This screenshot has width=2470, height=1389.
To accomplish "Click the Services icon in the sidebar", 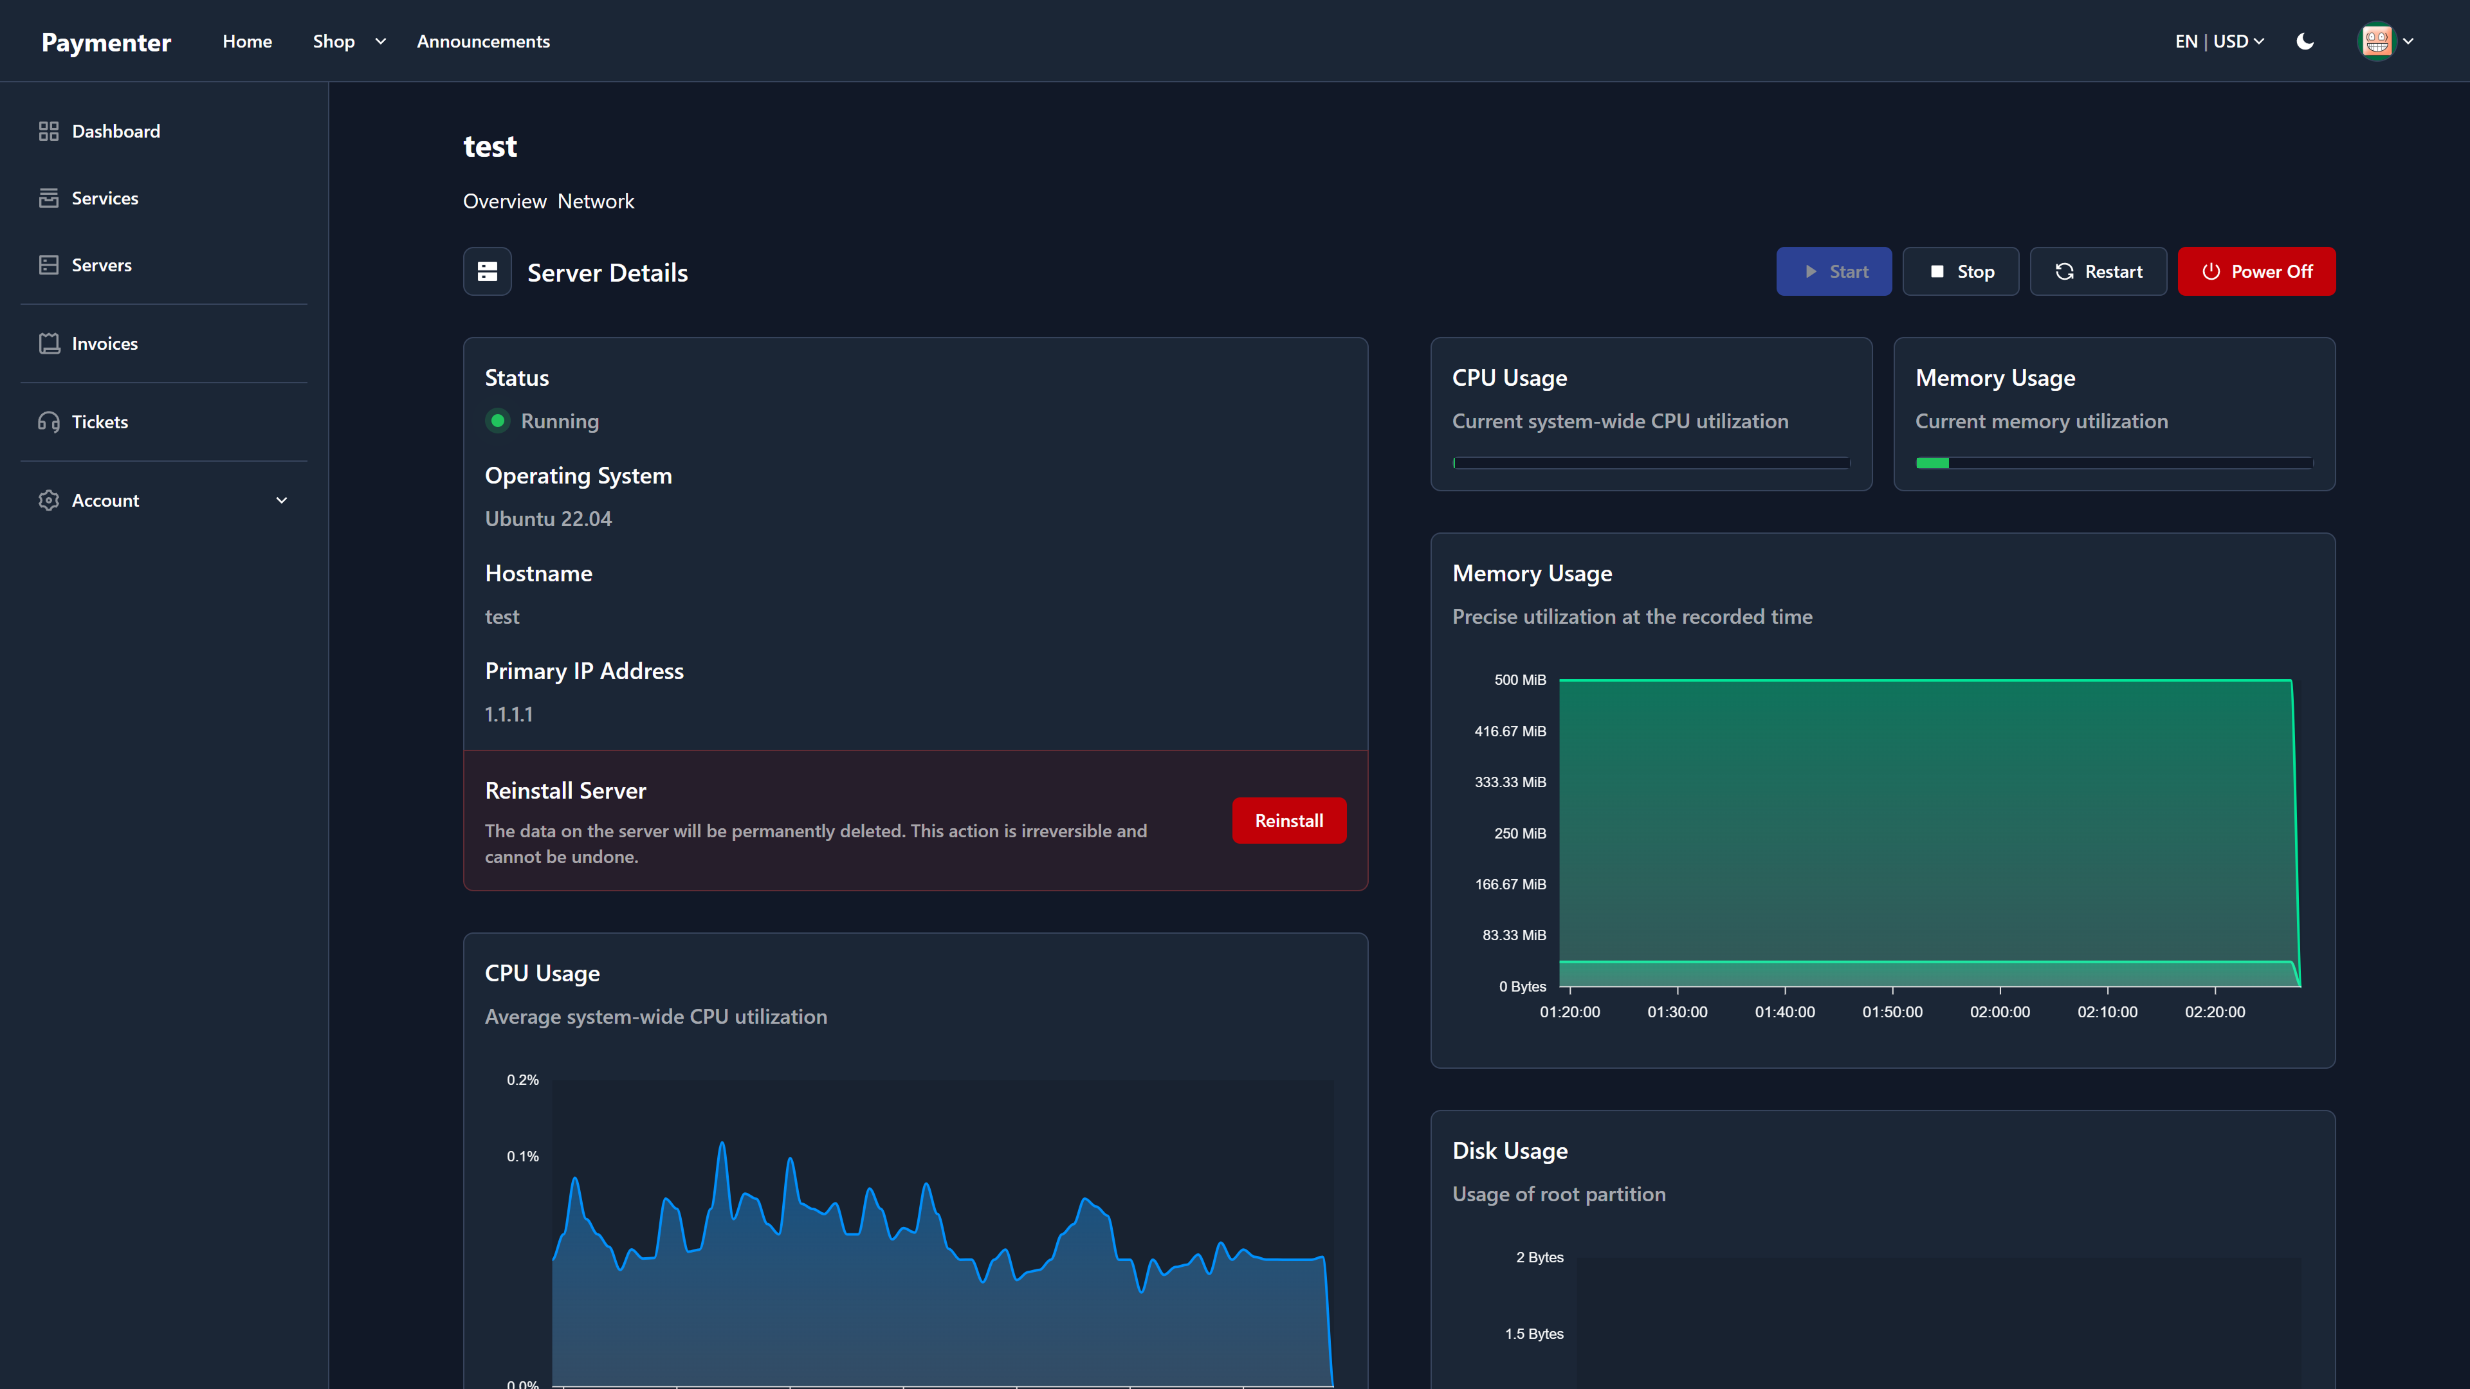I will coord(49,199).
